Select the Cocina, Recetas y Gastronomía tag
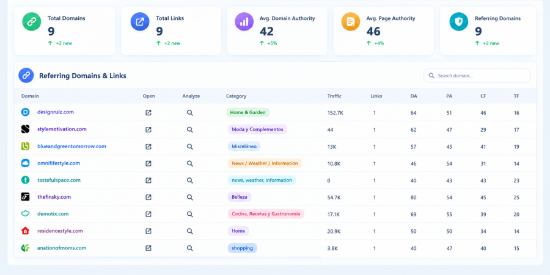 266,214
